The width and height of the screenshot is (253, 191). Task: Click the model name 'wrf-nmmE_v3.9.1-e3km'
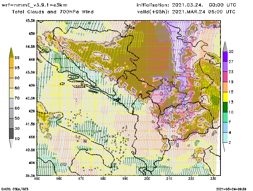(34, 5)
